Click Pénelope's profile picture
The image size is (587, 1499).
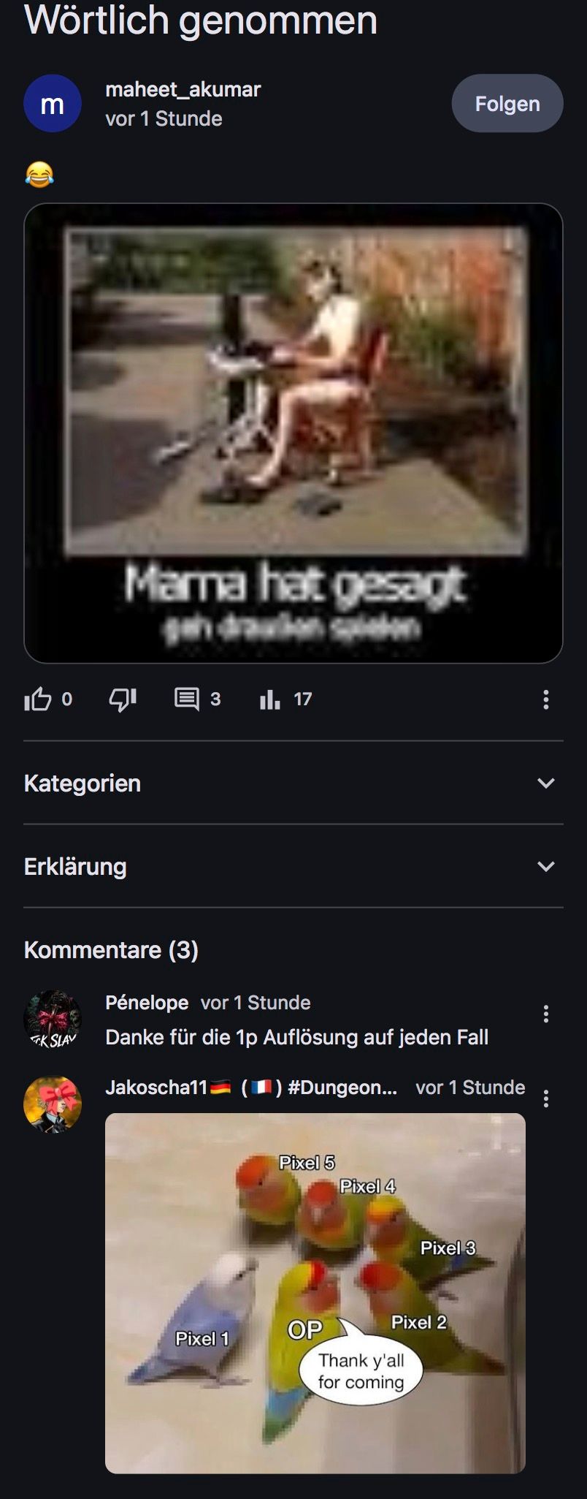(53, 1019)
